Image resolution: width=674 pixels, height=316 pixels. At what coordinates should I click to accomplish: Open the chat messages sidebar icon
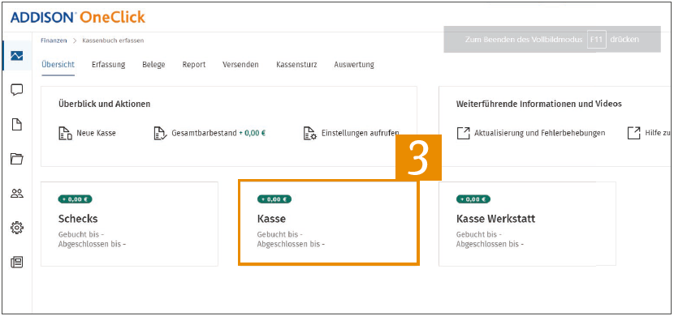17,90
